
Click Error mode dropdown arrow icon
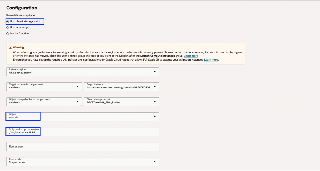click(155, 161)
